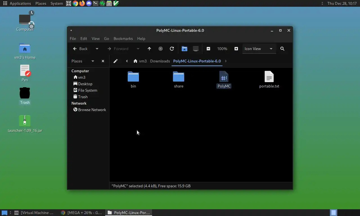Screen dimensions: 360x216
Task: Open the Help menu
Action: click(x=141, y=39)
